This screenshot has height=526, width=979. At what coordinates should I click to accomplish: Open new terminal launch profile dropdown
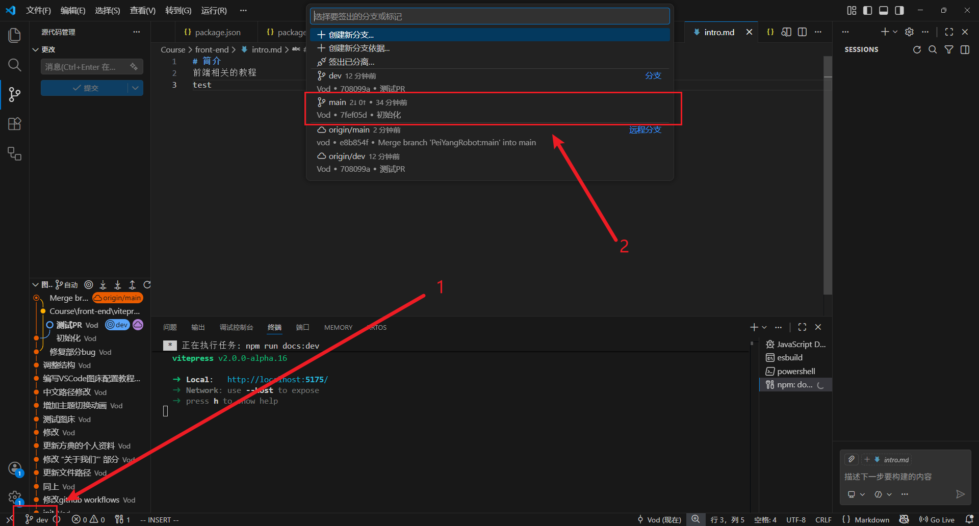[x=764, y=327]
